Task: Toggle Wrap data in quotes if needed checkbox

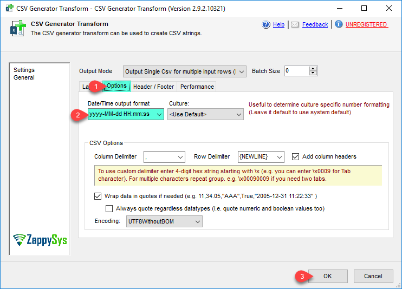Action: [98, 196]
